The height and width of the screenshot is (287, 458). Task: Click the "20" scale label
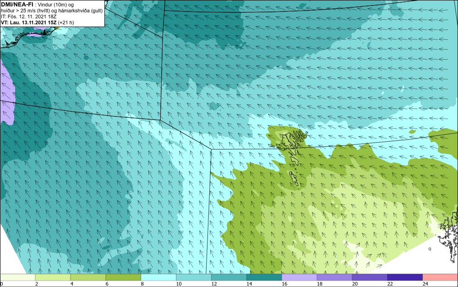355,284
